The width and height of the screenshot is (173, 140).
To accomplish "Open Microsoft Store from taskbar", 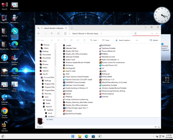I will coord(93,136).
